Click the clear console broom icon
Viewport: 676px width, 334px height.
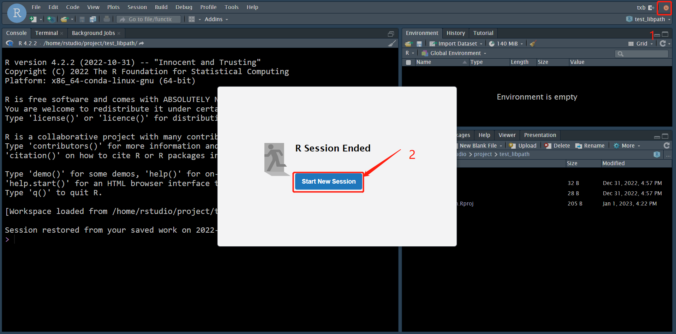(x=392, y=43)
